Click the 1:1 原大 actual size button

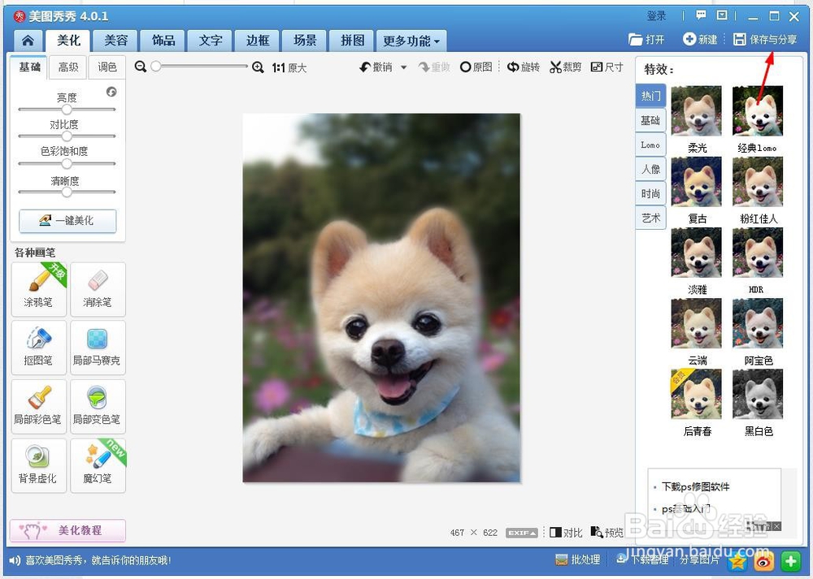pos(289,68)
